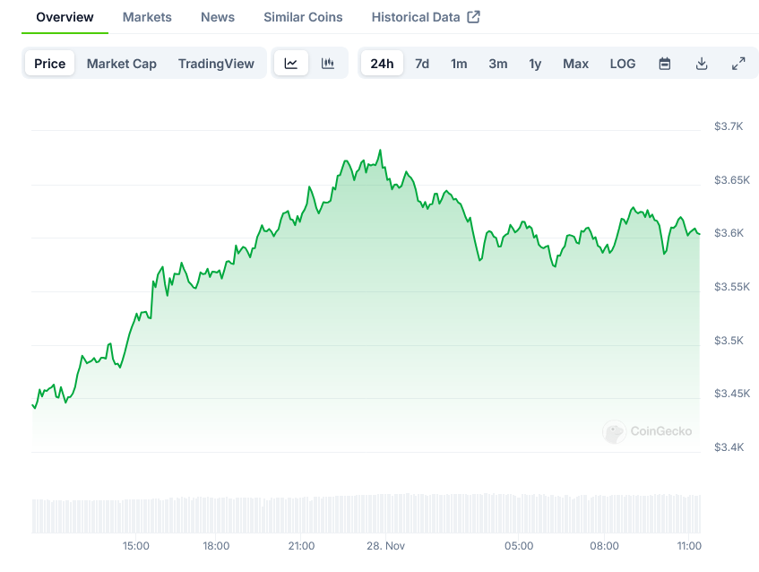This screenshot has height=572, width=759.
Task: Show Max price history
Action: [575, 64]
